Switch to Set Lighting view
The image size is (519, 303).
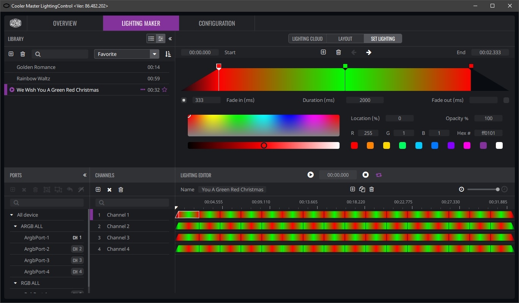[x=383, y=39]
